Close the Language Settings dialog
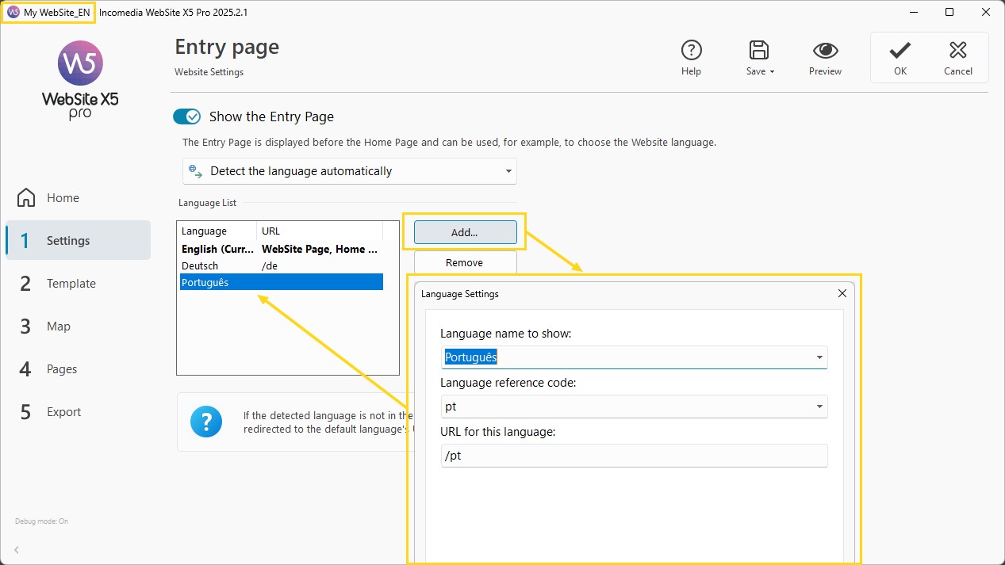Viewport: 1005px width, 565px height. point(842,293)
